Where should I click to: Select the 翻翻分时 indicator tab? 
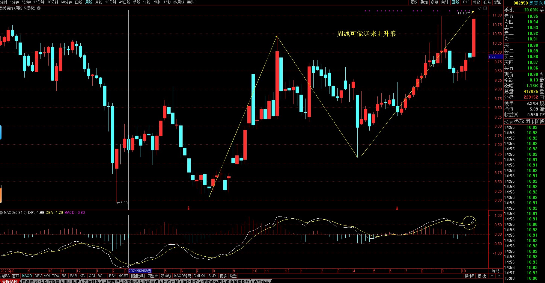click(138, 276)
